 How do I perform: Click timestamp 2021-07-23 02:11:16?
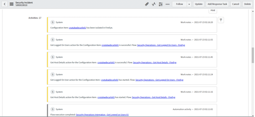tap(204, 92)
